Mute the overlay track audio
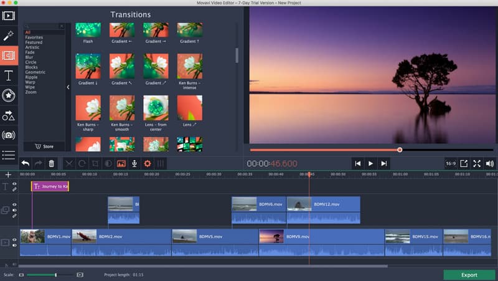Screen dimensions: 498x281 click(x=14, y=210)
